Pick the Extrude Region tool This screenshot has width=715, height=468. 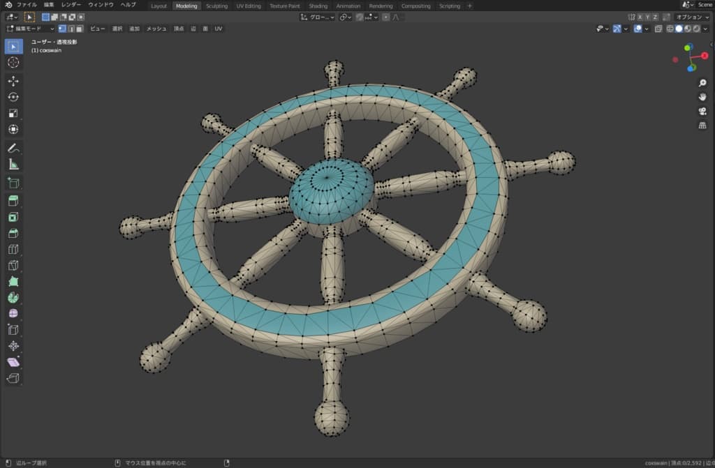(13, 201)
